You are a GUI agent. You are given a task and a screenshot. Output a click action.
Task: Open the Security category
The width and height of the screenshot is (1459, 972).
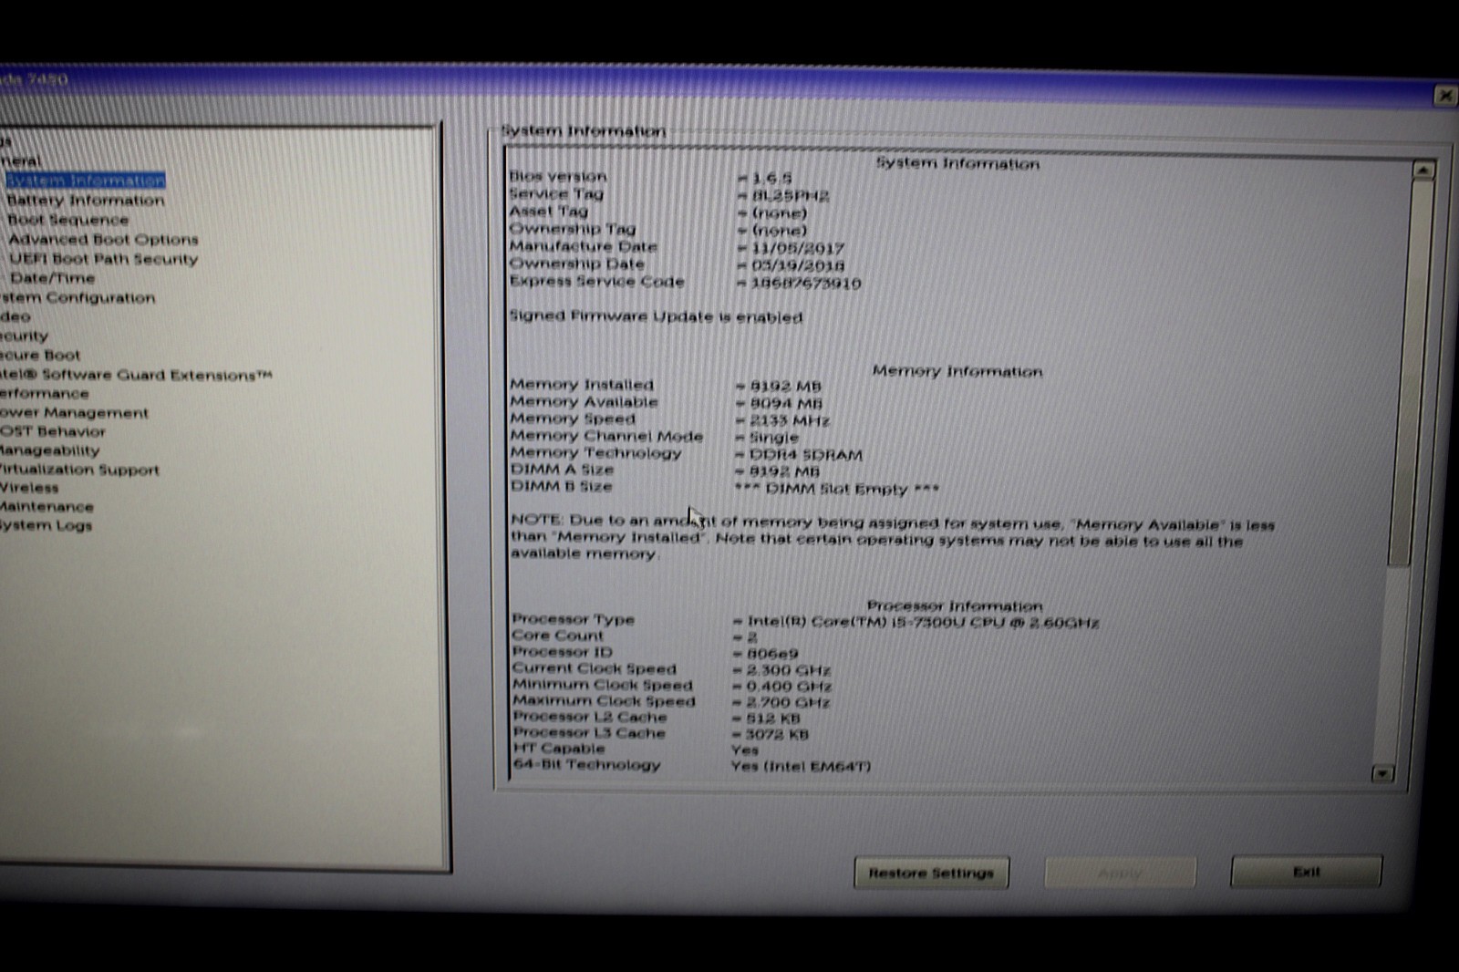pos(24,336)
